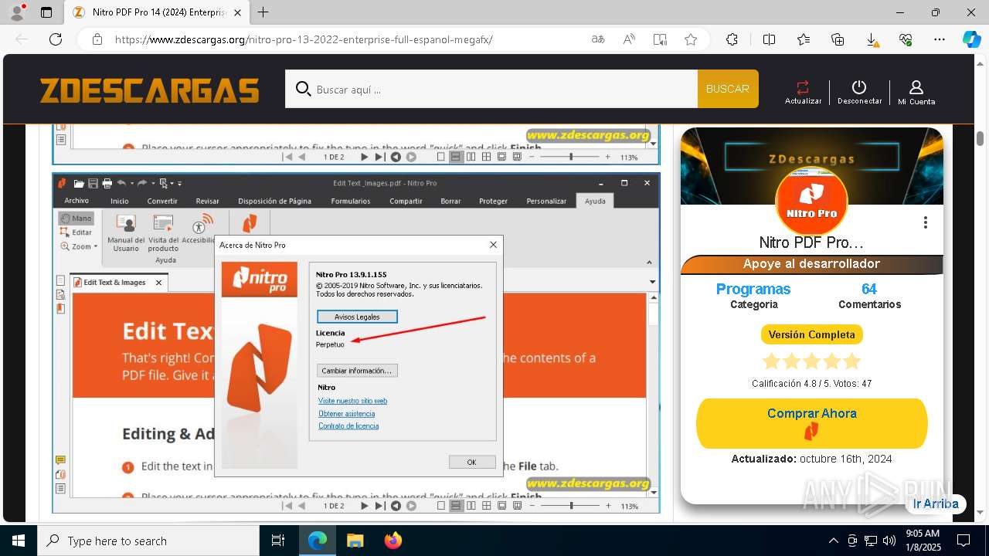Select the Formularios ribbon tab in the Nitro screenshot
This screenshot has height=556, width=989.
(x=351, y=201)
